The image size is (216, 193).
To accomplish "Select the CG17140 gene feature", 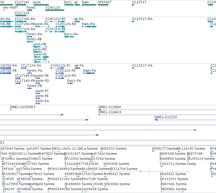I will pyautogui.click(x=21, y=5).
